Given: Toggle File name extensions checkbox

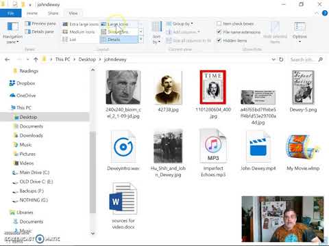Looking at the screenshot, I should (x=239, y=32).
